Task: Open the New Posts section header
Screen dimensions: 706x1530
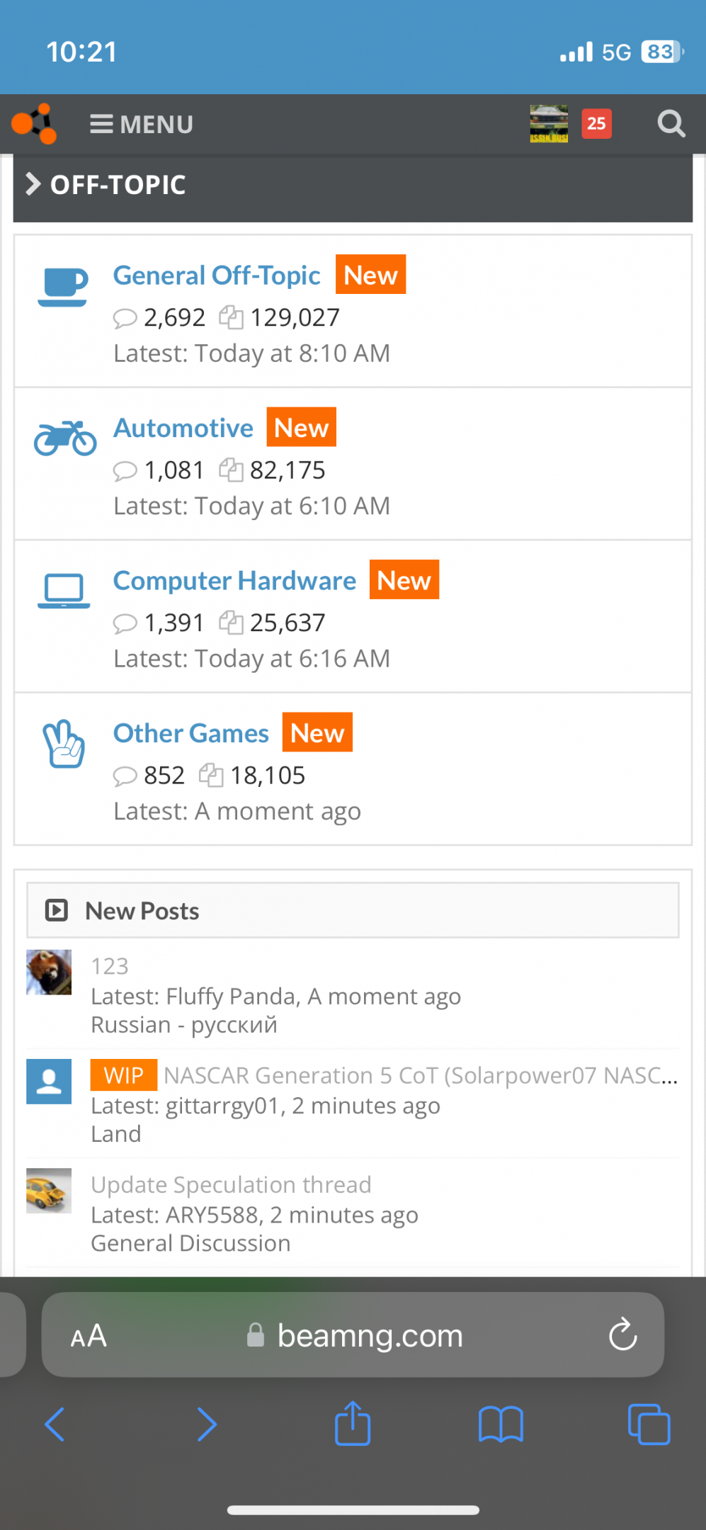Action: (142, 911)
